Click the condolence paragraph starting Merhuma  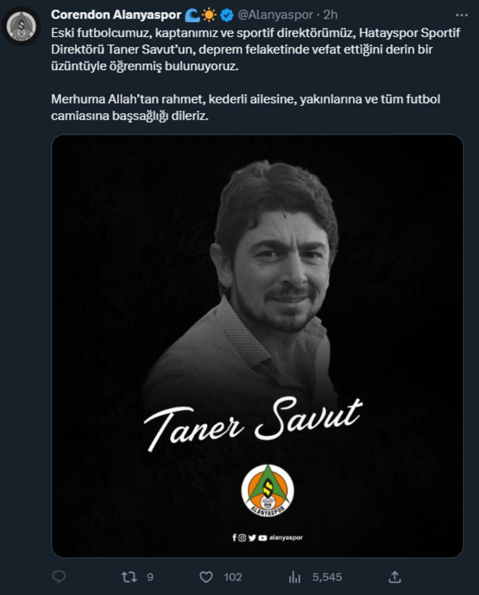pos(245,107)
